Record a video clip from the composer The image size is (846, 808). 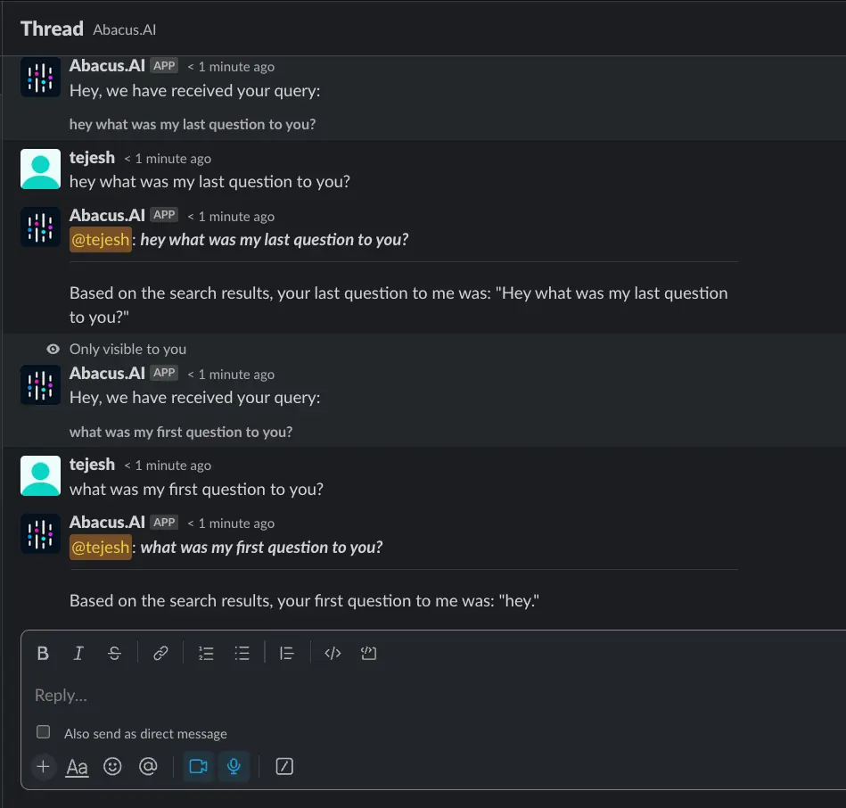tap(197, 766)
